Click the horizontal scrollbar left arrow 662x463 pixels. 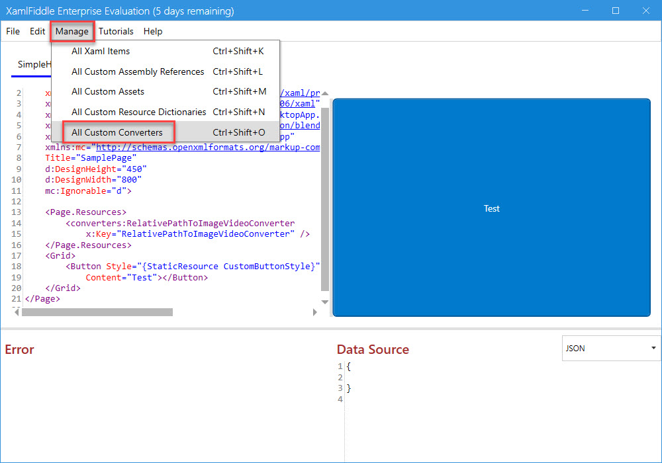click(x=17, y=312)
